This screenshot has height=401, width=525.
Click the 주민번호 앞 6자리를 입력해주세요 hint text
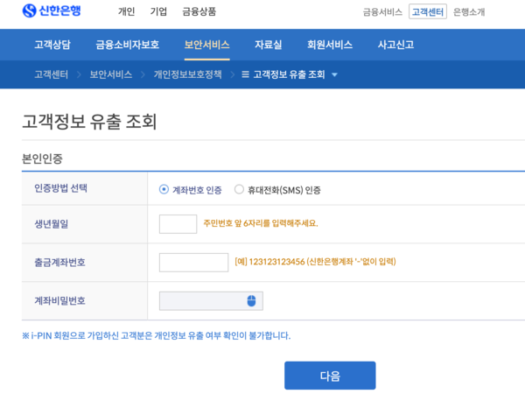(261, 223)
